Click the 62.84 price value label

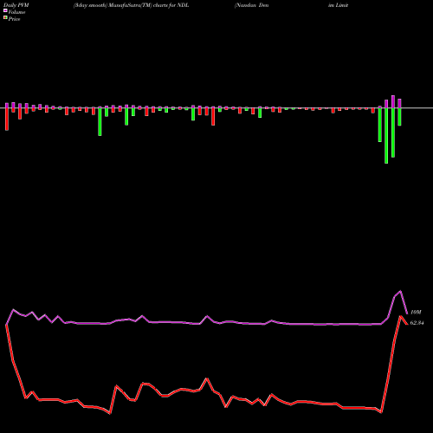(x=417, y=323)
